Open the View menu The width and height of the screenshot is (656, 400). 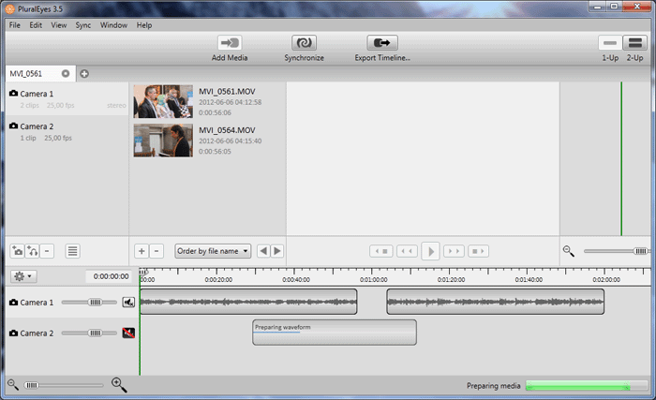[58, 25]
